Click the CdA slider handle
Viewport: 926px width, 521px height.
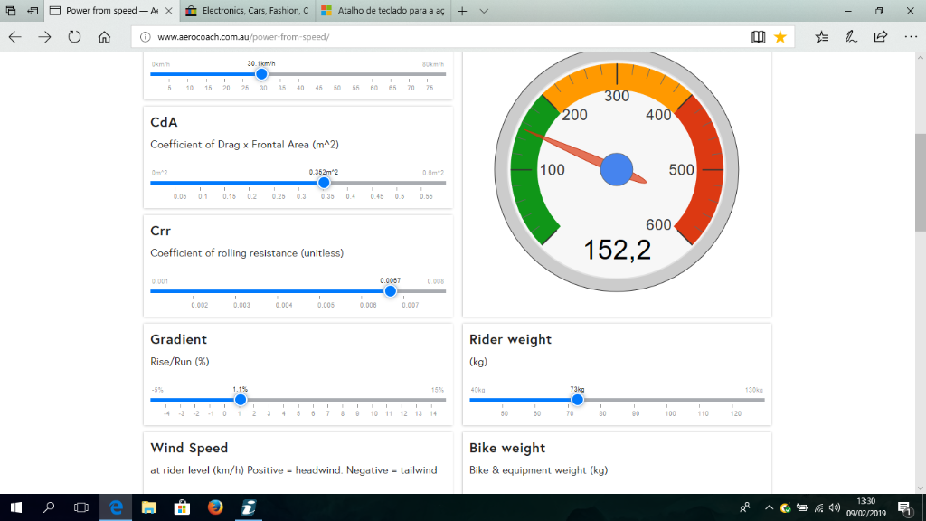point(324,182)
